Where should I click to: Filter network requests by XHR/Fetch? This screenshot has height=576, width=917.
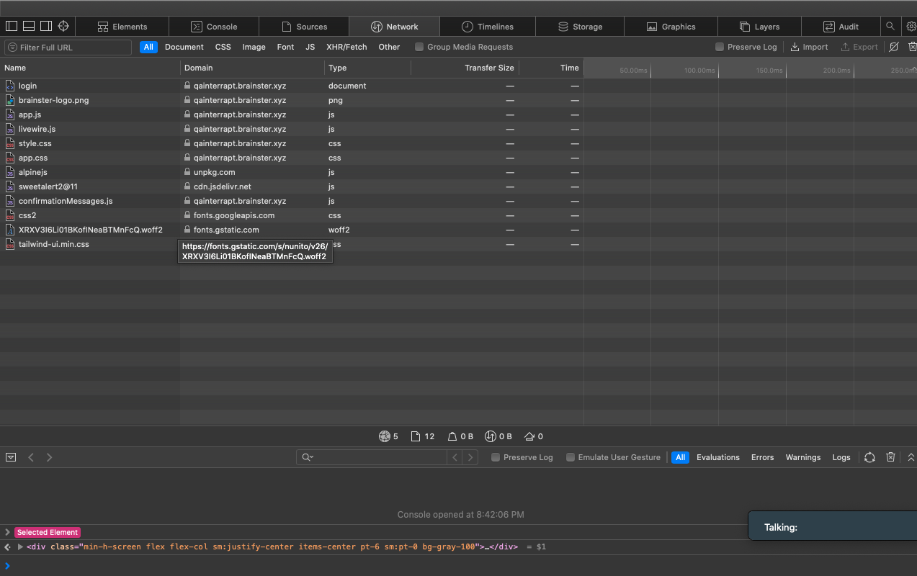346,47
